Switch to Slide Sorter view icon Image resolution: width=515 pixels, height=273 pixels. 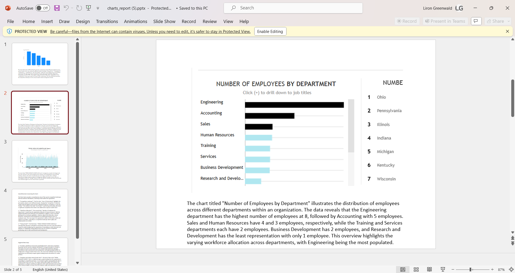tap(416, 270)
